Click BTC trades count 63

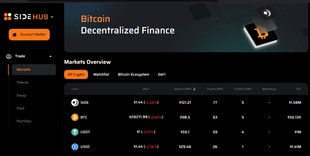(215, 117)
